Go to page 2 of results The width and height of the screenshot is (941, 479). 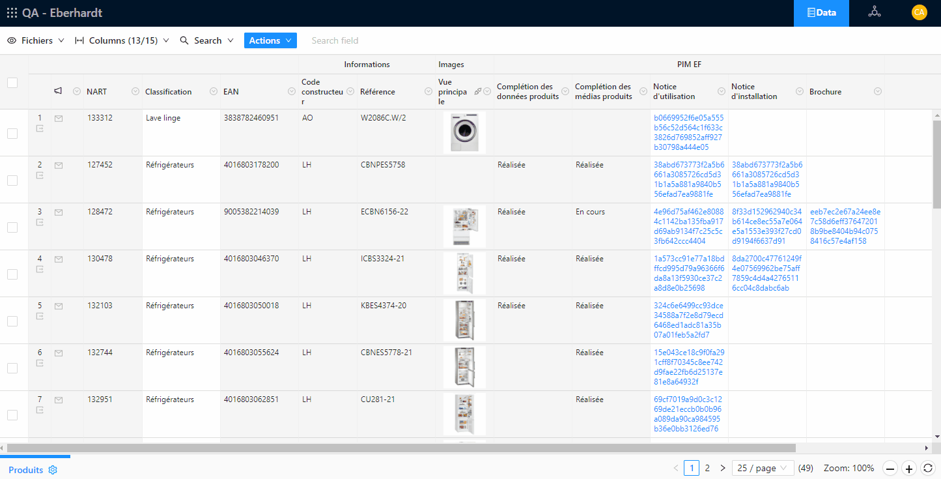707,468
